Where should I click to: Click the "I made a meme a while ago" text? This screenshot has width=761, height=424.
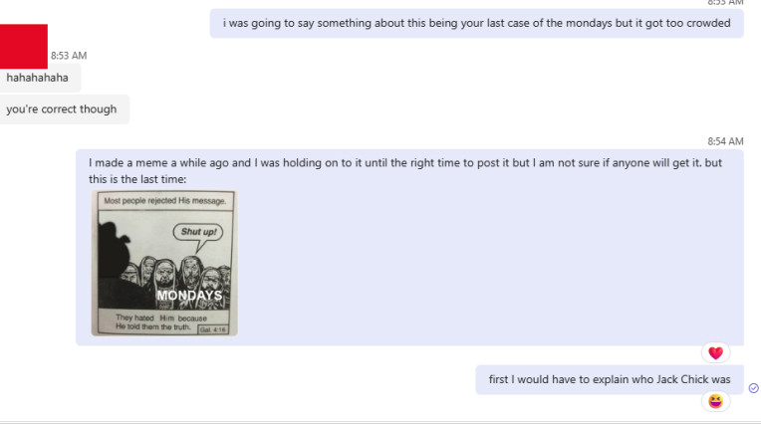405,171
